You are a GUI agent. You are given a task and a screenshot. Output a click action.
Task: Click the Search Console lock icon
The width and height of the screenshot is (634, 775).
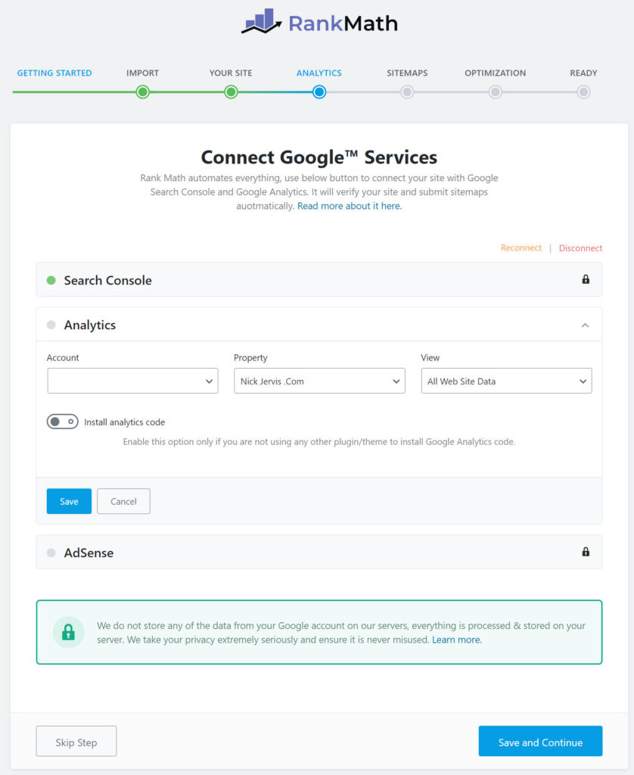[586, 279]
